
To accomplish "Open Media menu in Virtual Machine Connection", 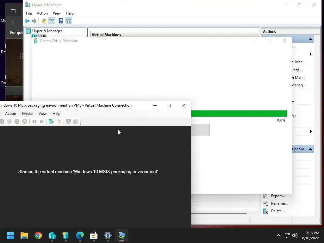I will 27,114.
